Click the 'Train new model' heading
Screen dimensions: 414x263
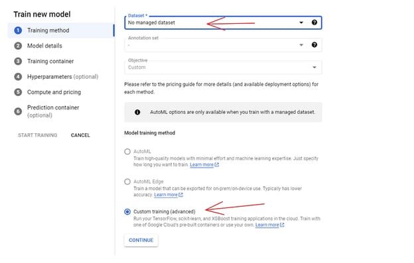pyautogui.click(x=42, y=14)
